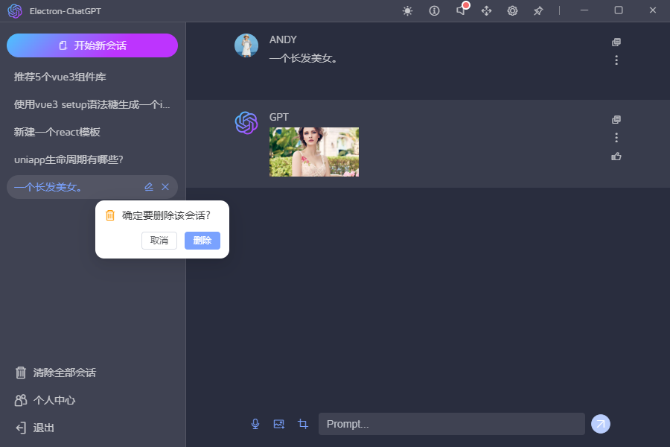670x447 pixels.
Task: Copy GPT's reply with copy icon
Action: (616, 119)
